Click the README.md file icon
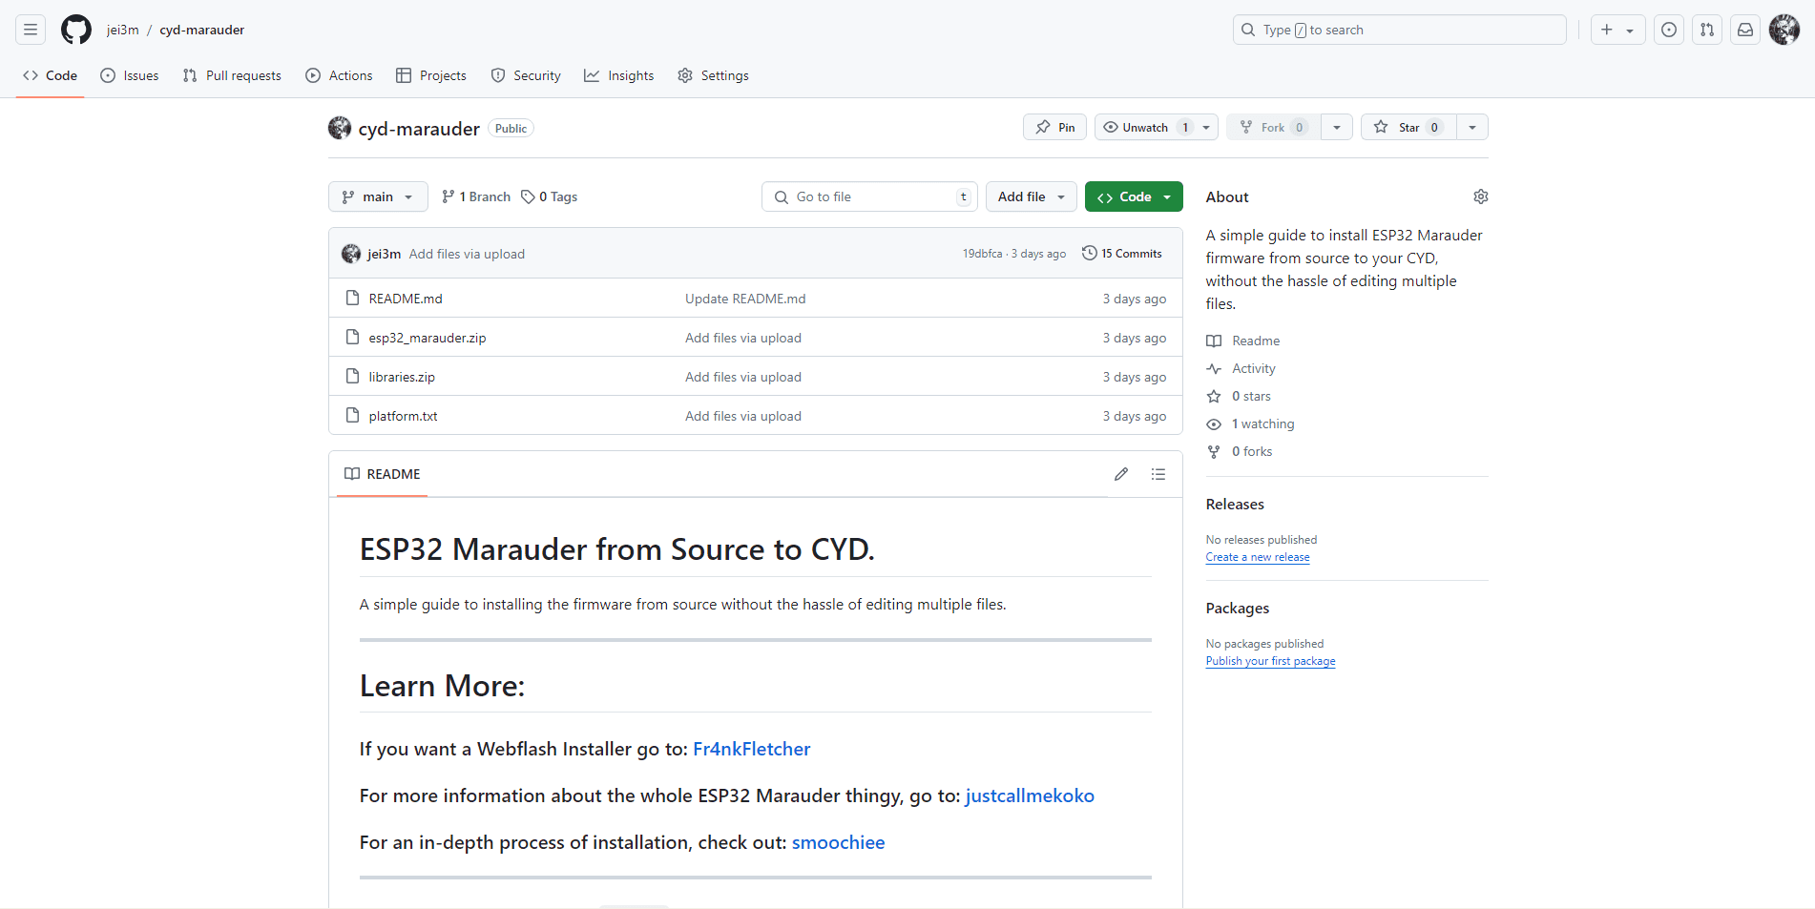This screenshot has height=909, width=1815. point(353,298)
